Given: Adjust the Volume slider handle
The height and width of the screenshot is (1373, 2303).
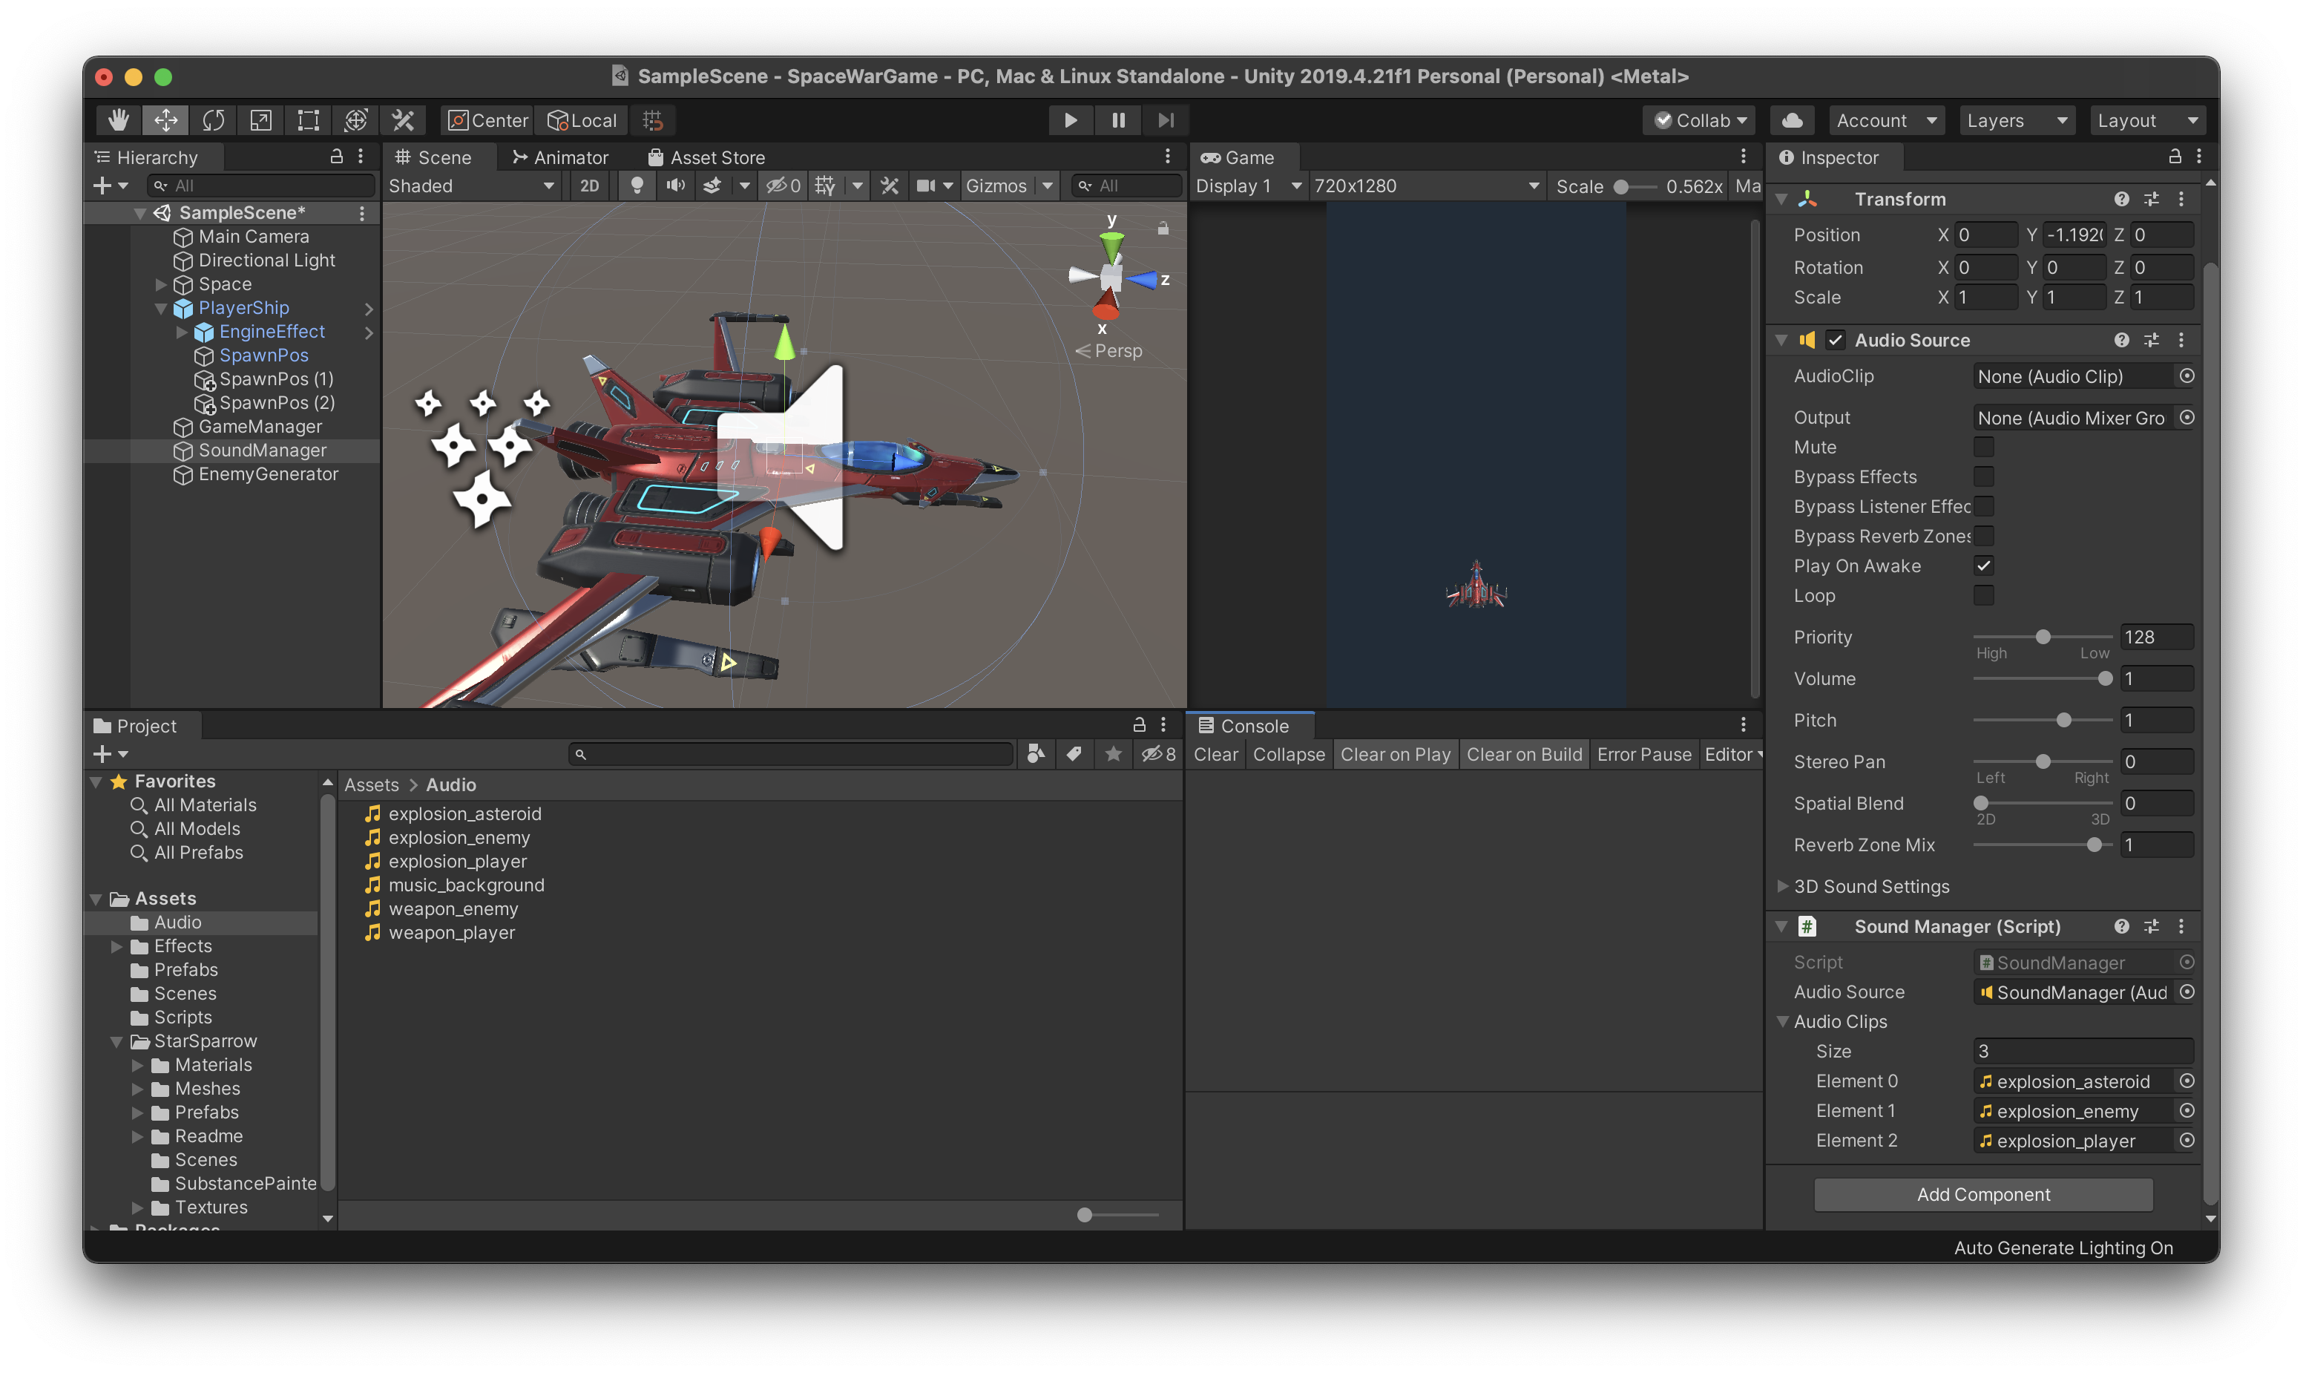Looking at the screenshot, I should click(x=2105, y=679).
